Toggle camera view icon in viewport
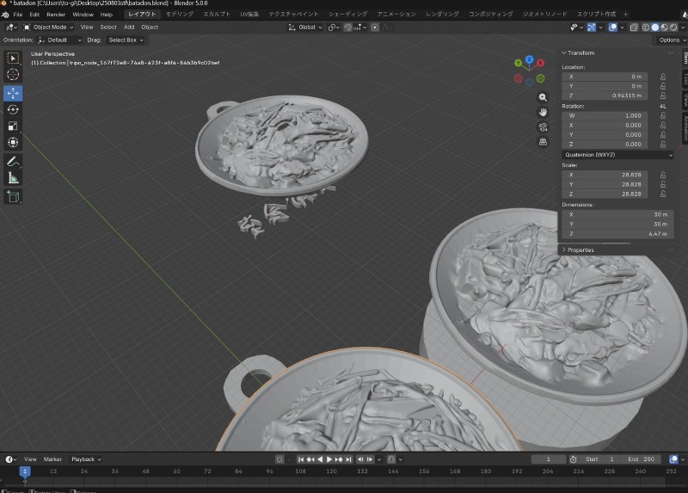Screen dimensions: 688x493 (x=543, y=126)
